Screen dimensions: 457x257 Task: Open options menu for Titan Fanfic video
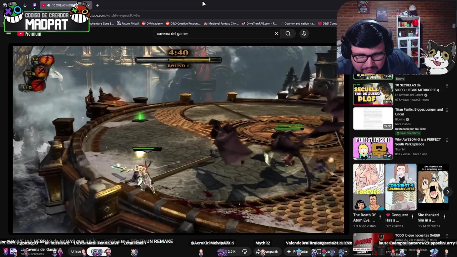(x=447, y=110)
